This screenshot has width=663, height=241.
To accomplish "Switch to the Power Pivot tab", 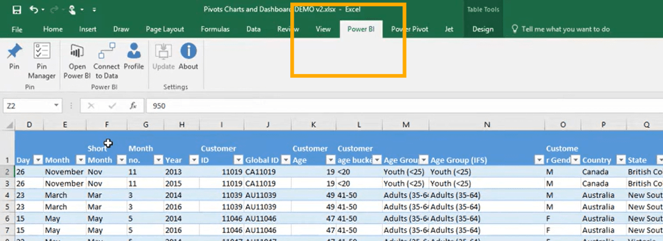I will coord(409,29).
